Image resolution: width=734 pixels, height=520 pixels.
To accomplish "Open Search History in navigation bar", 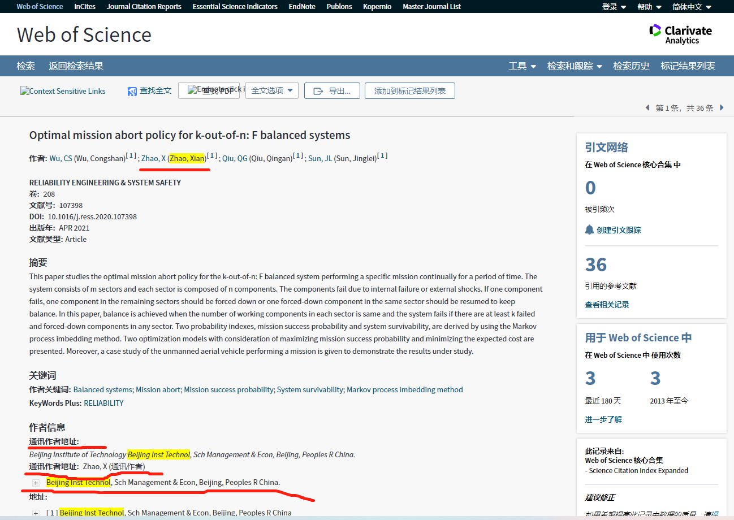I will pyautogui.click(x=631, y=66).
